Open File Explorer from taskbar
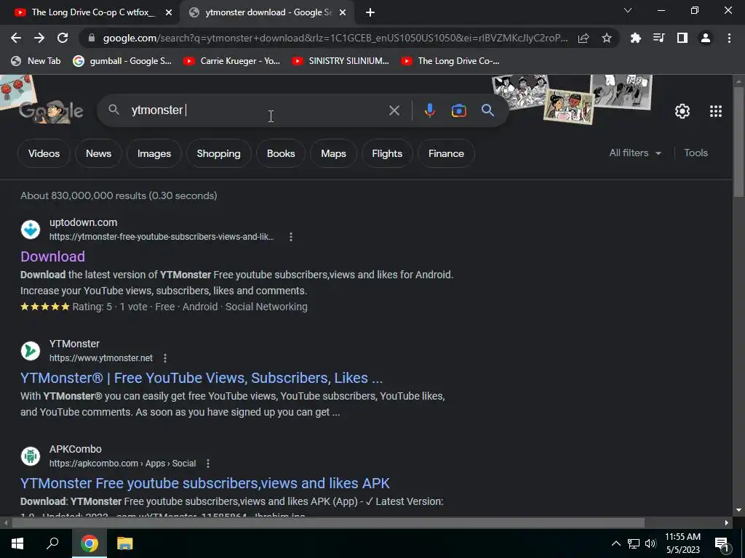Viewport: 745px width, 558px height. [125, 543]
